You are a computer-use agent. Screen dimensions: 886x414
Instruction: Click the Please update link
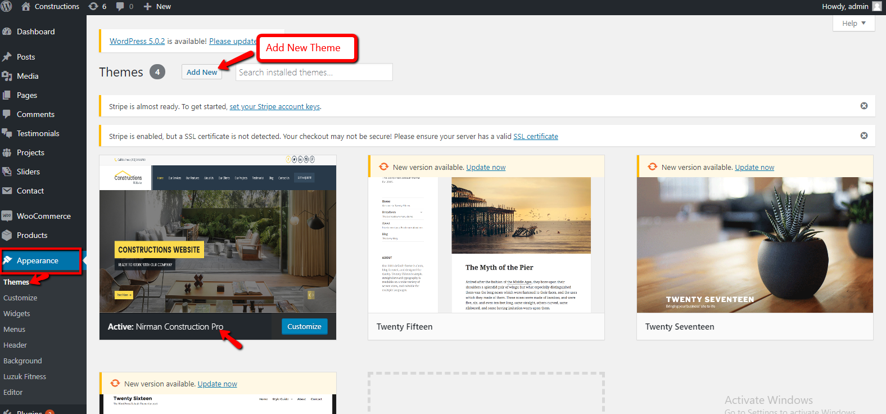233,41
